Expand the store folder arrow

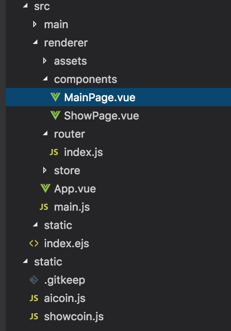click(45, 170)
